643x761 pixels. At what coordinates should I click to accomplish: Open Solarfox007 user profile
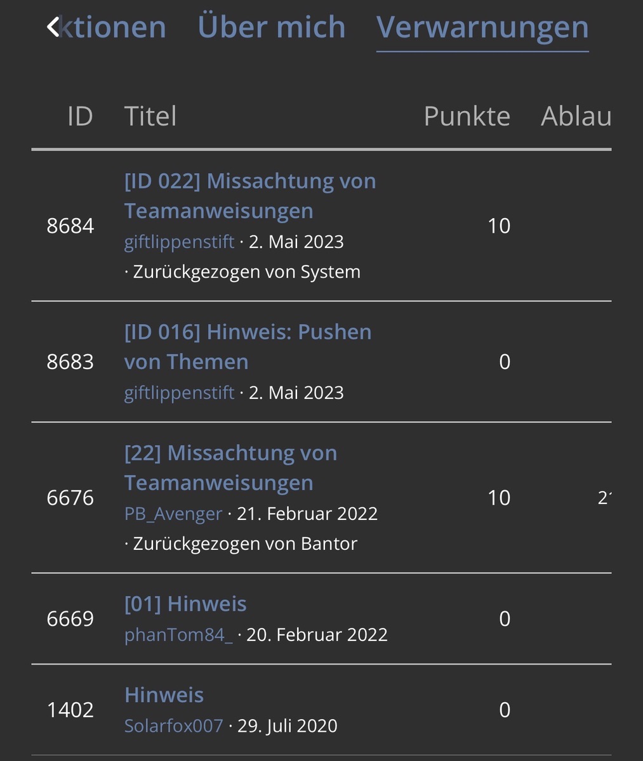(174, 726)
